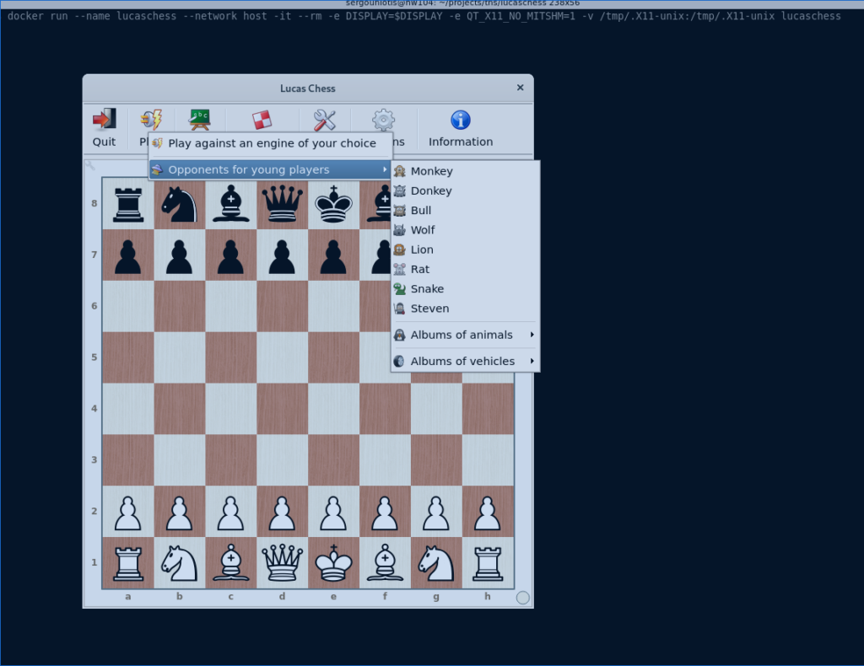Screen dimensions: 864x666
Task: Click the white rook on a1
Action: click(x=128, y=562)
